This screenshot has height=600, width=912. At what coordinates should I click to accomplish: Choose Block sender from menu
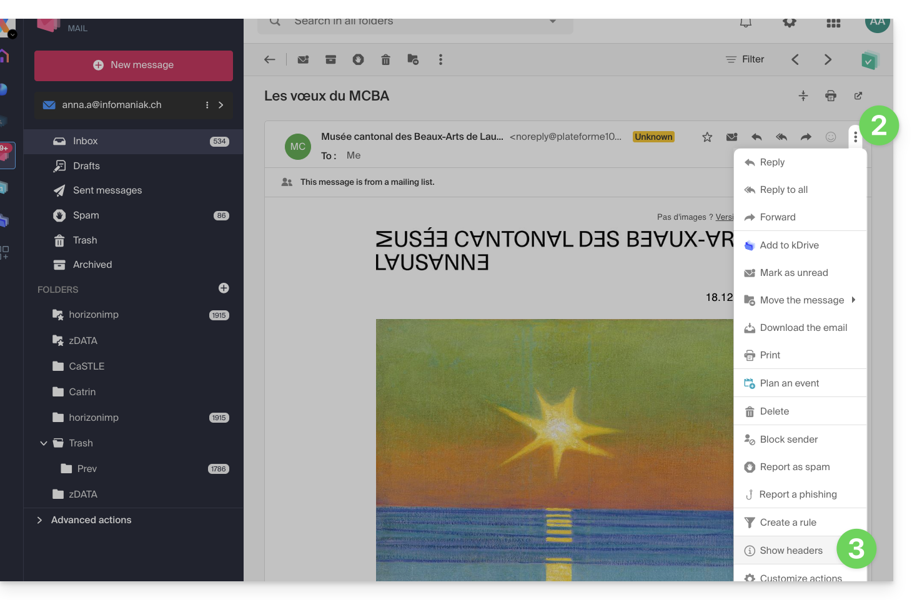(x=788, y=440)
